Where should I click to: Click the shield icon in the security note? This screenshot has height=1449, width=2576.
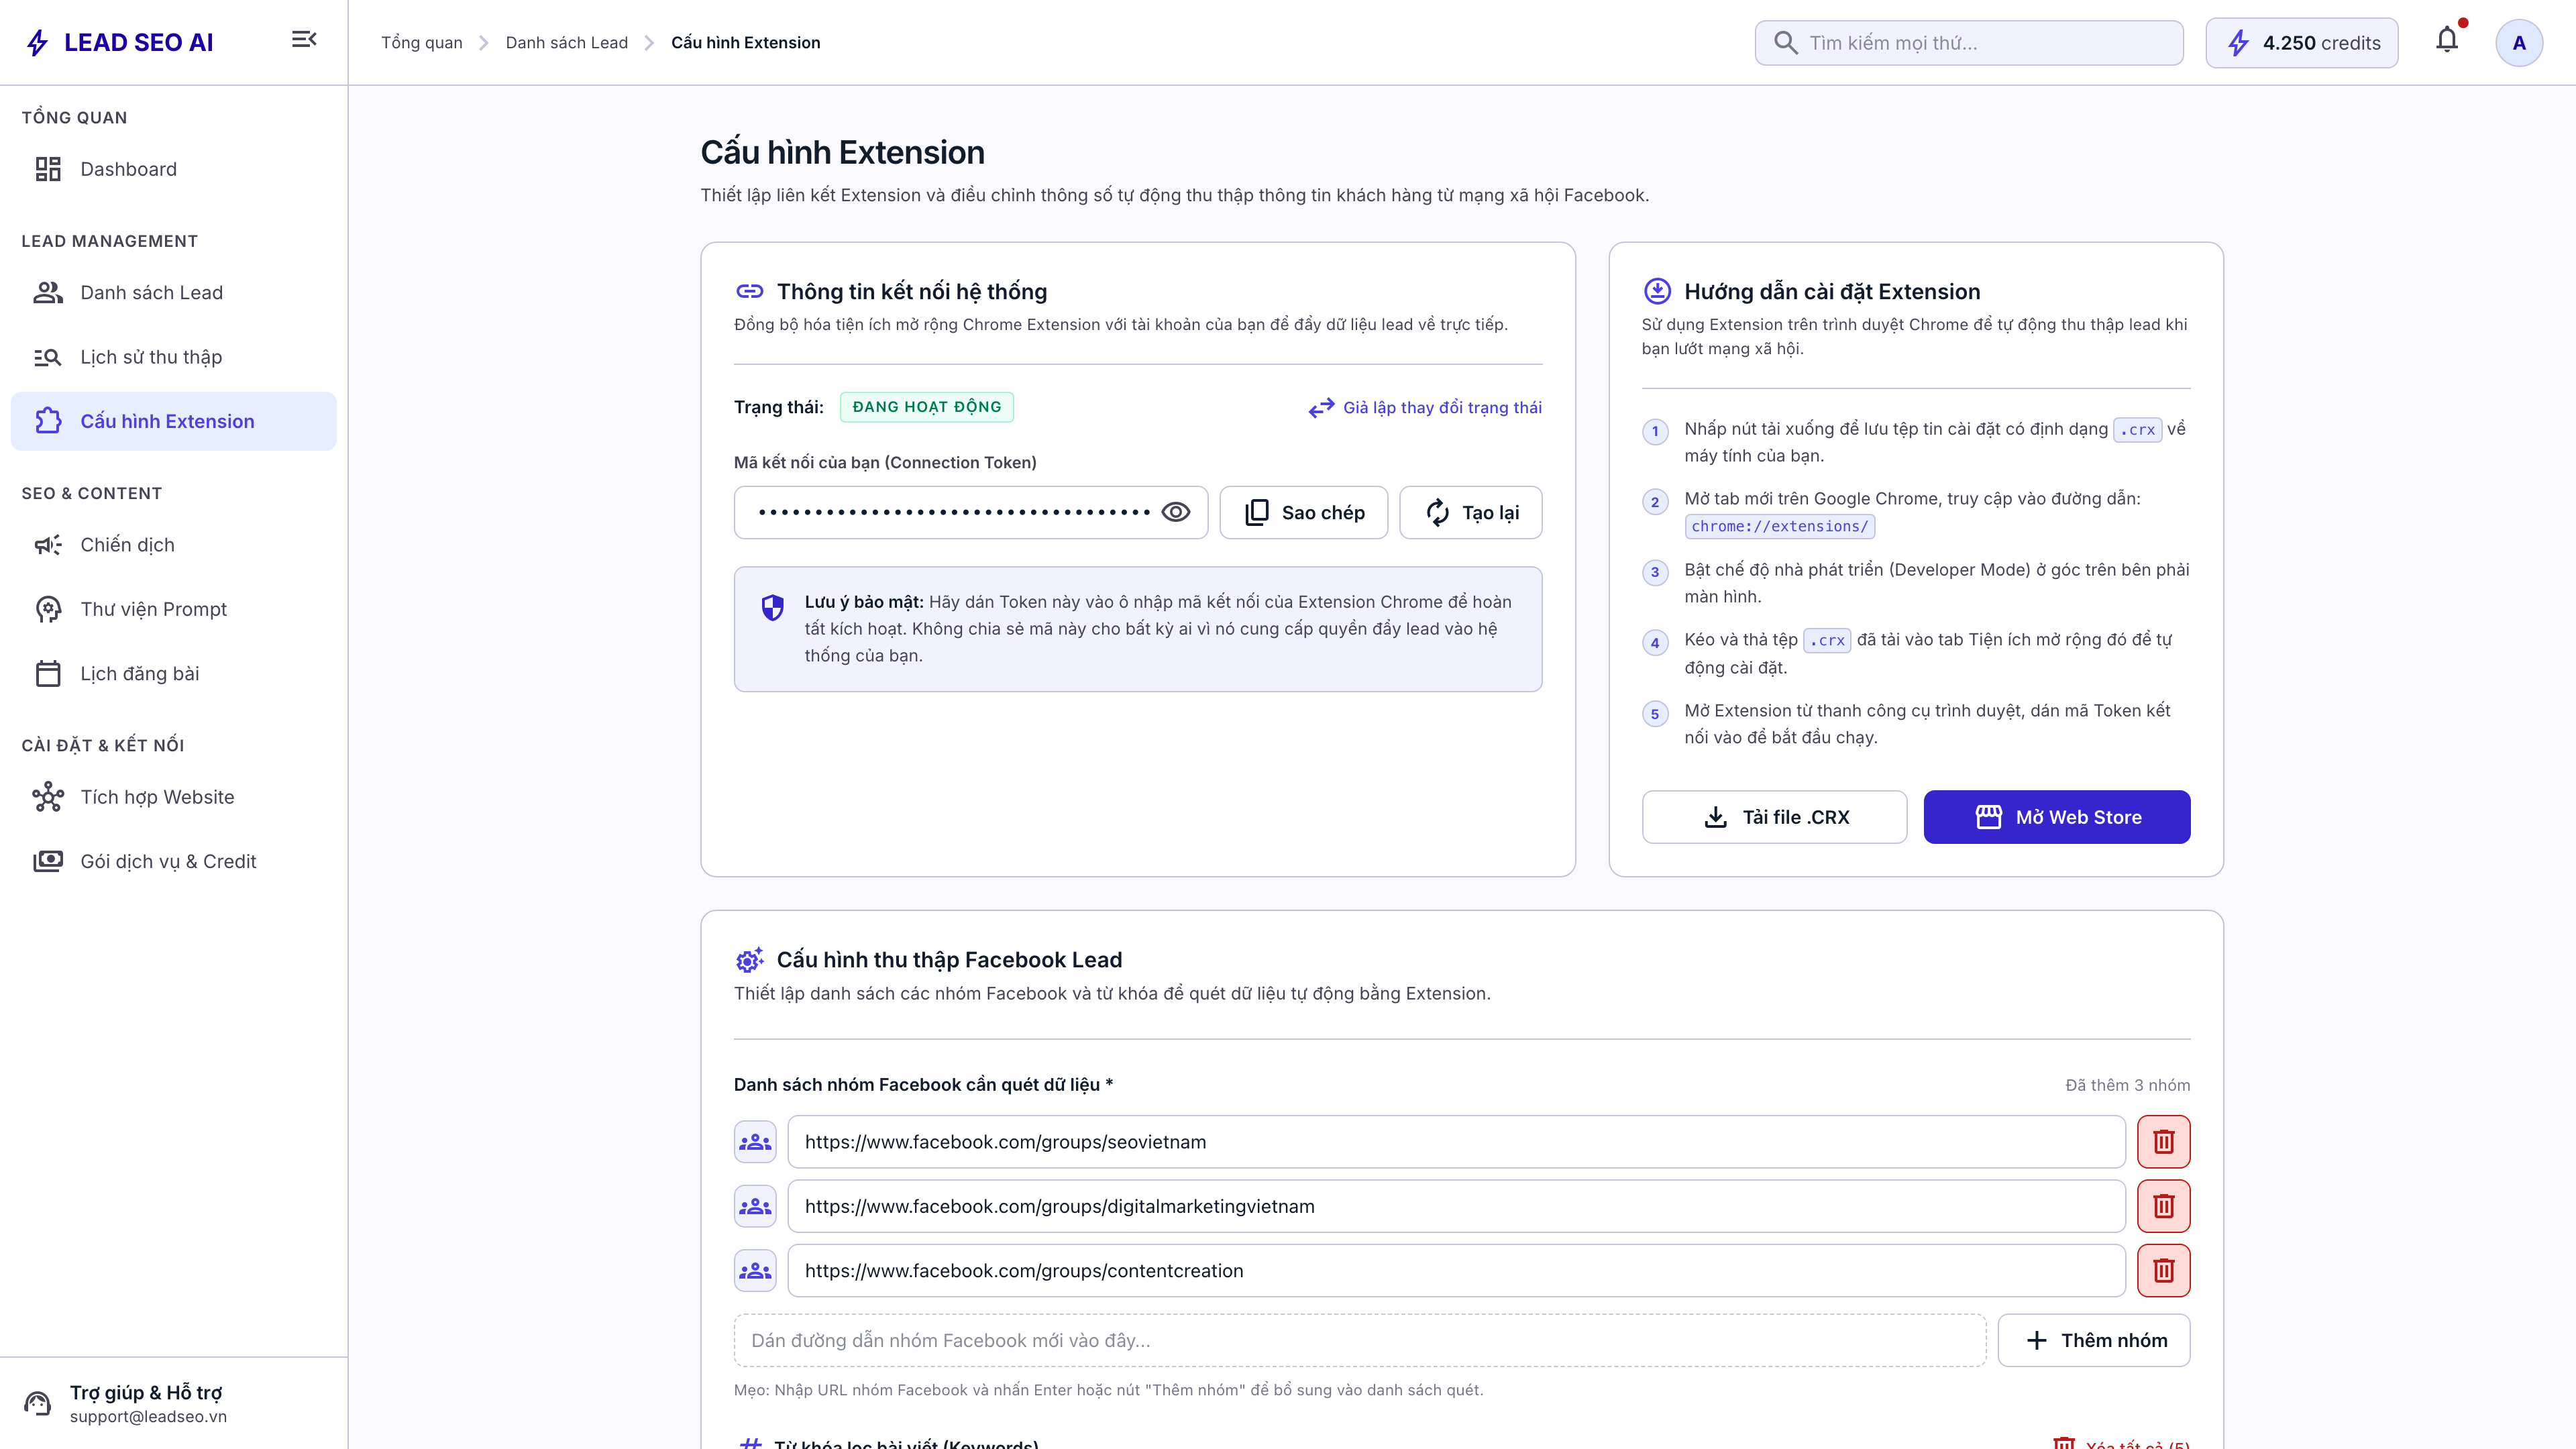coord(772,607)
